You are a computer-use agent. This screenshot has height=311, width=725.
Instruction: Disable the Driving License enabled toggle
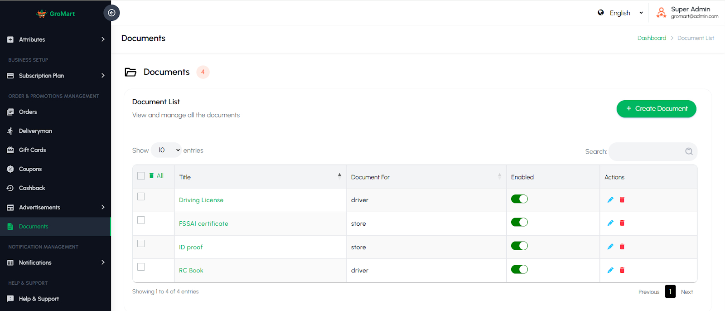click(519, 199)
